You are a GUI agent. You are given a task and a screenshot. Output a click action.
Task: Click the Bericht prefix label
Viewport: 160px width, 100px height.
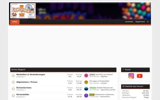tap(92, 75)
